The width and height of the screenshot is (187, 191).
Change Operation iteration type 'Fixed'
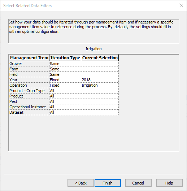65,85
